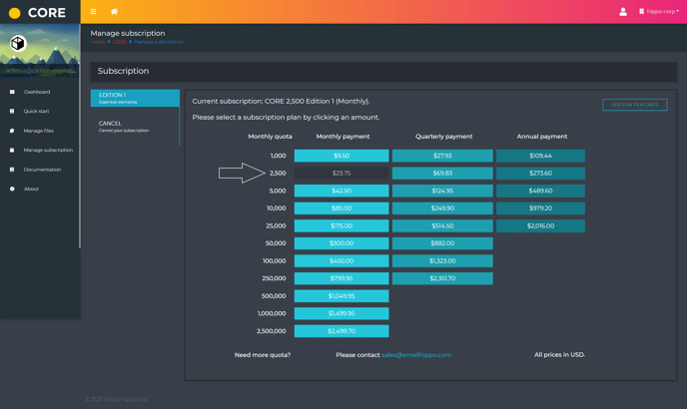Go to the home icon in top bar

tap(114, 12)
